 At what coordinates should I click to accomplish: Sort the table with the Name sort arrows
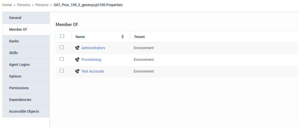tap(123, 37)
